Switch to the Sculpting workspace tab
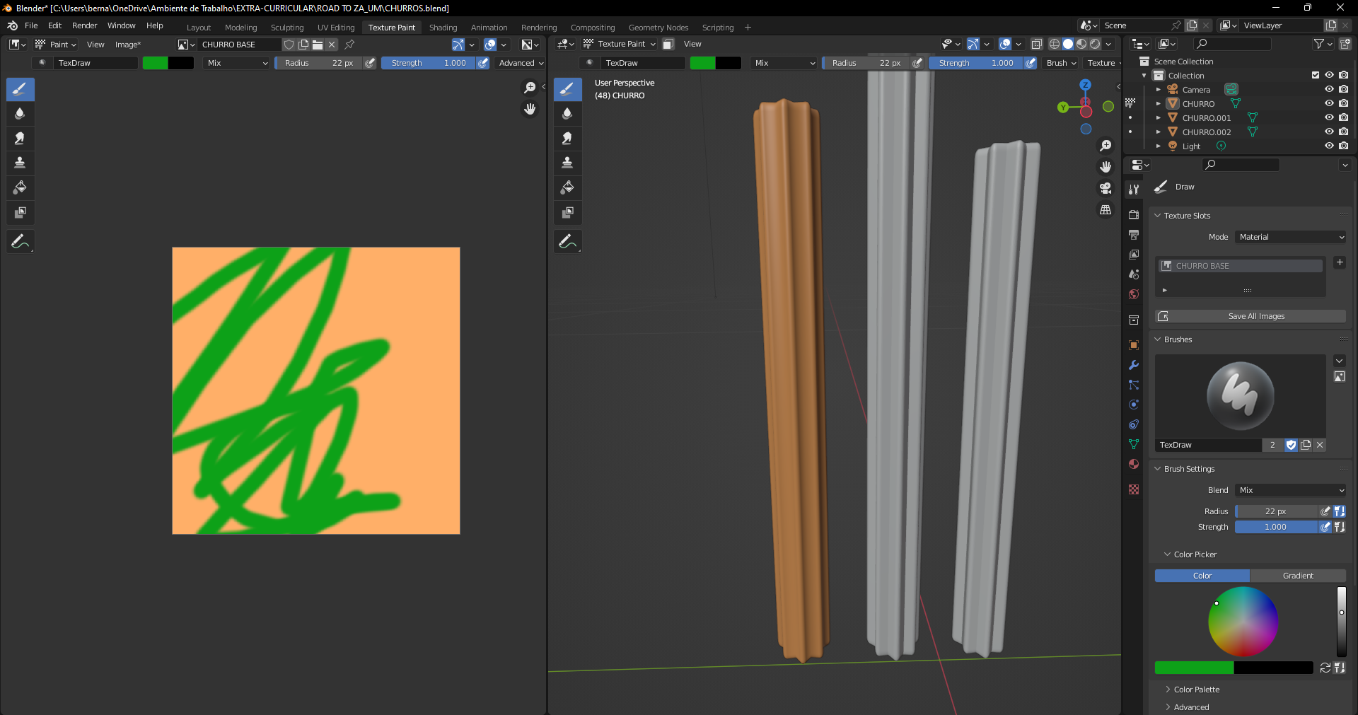1358x715 pixels. point(287,28)
